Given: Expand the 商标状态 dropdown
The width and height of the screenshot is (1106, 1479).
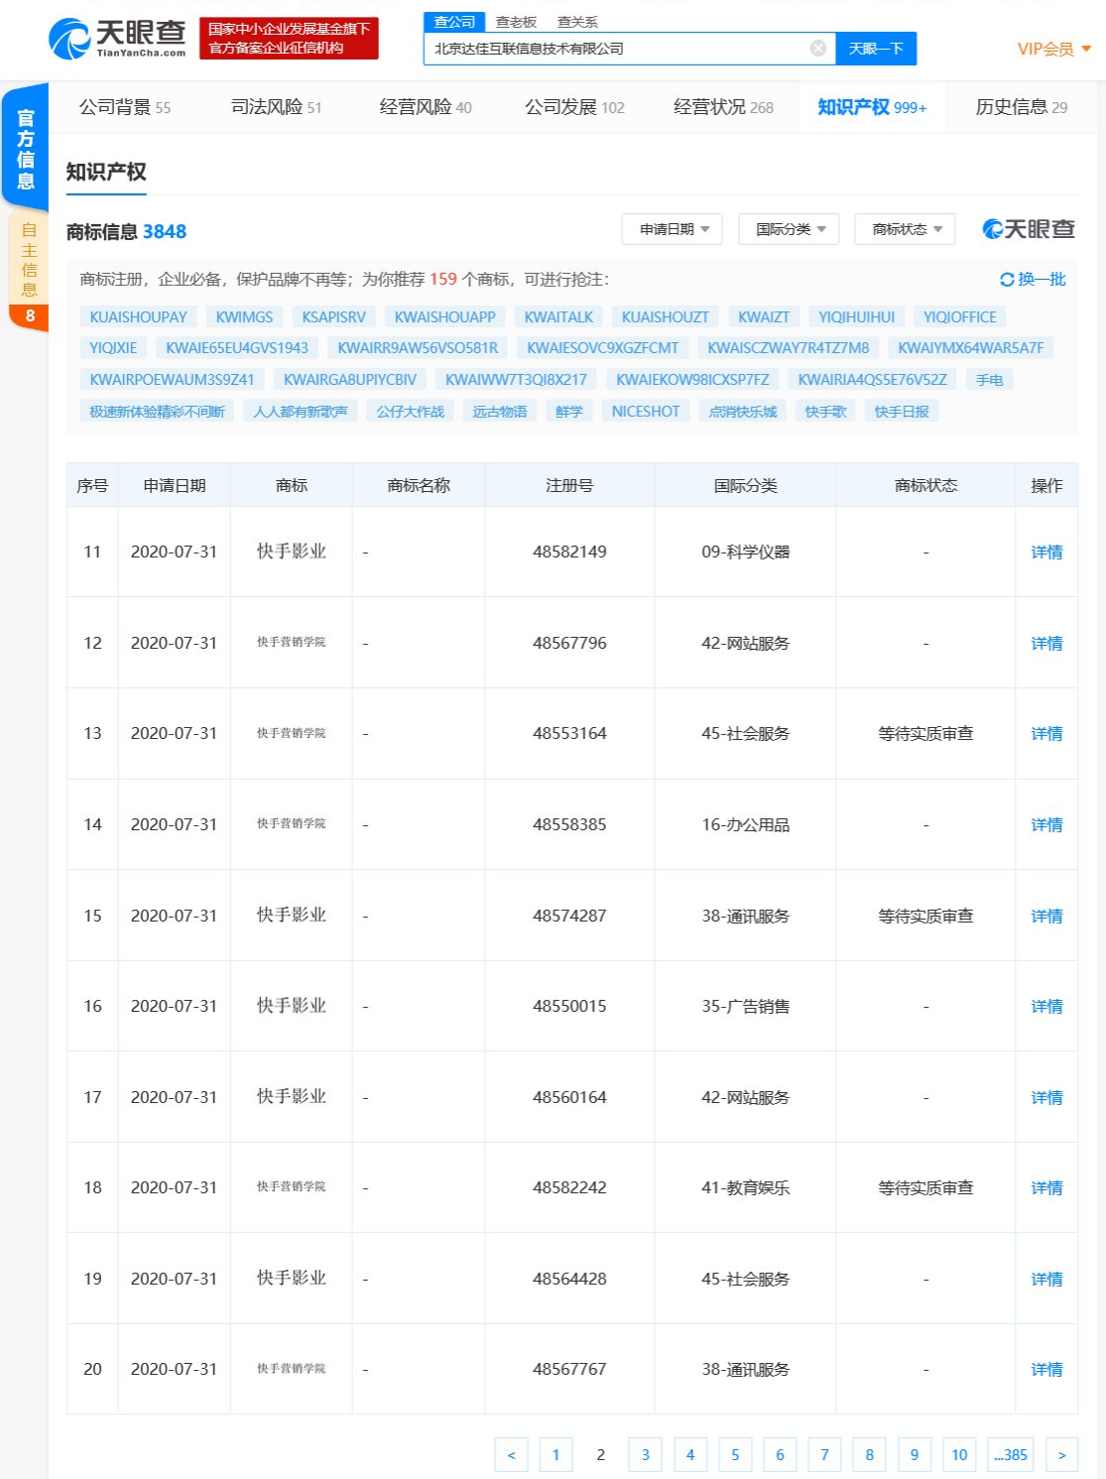Looking at the screenshot, I should (x=903, y=228).
